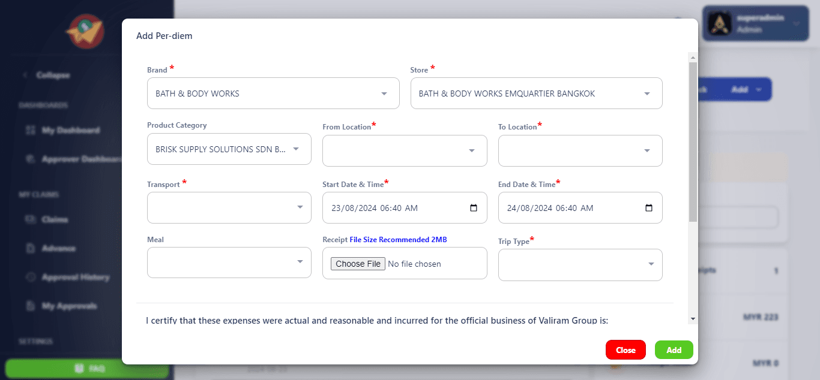Click the My Approvals sidebar icon
Image resolution: width=820 pixels, height=380 pixels.
click(31, 306)
